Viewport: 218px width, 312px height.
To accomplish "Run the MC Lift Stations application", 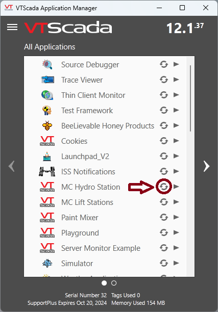I will click(x=176, y=202).
